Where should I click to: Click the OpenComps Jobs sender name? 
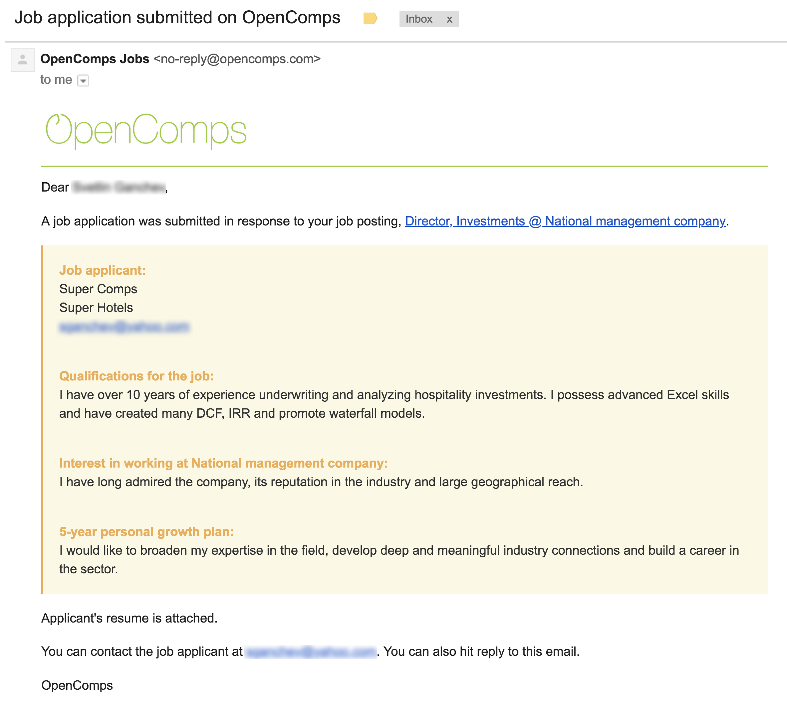pyautogui.click(x=94, y=59)
